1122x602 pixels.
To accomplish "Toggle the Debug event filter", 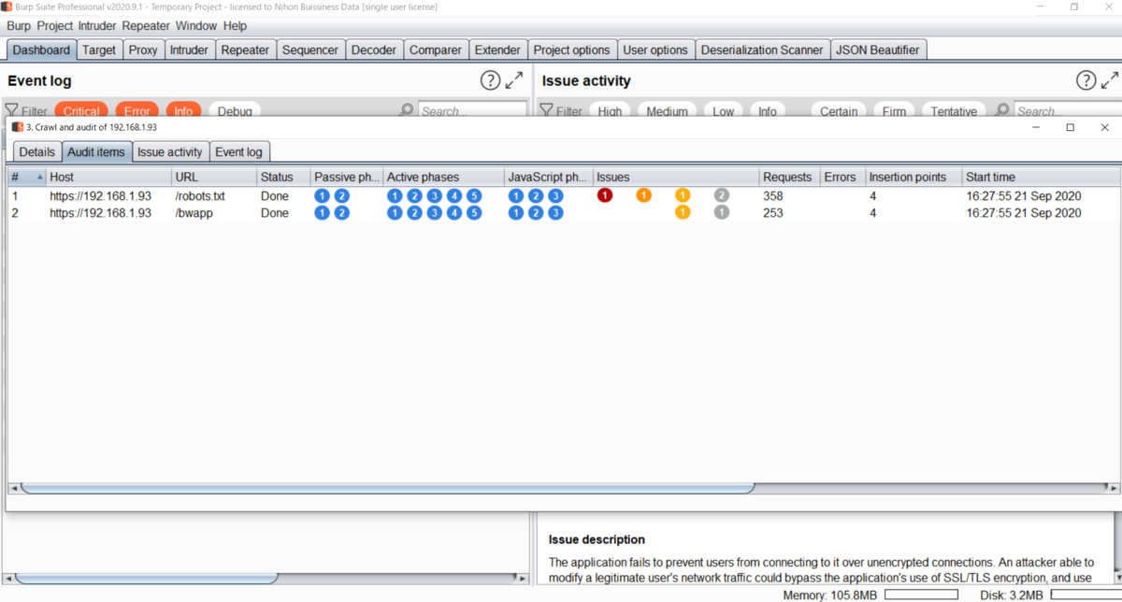I will pos(235,111).
